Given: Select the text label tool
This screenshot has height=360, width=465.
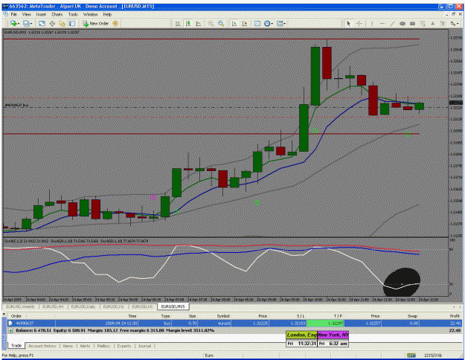Looking at the screenshot, I should [443, 23].
